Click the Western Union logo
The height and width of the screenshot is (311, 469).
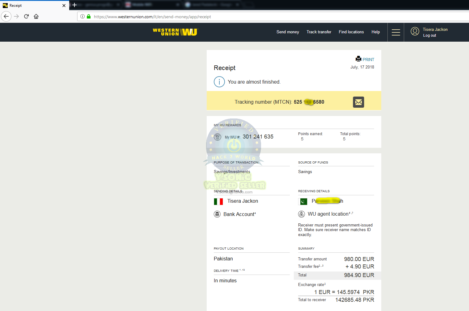[175, 32]
